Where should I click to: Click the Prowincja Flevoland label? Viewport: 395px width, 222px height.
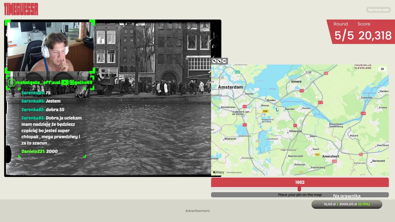[363, 67]
